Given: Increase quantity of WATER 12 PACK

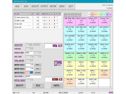Looking at the screenshot, I should click(49, 21).
